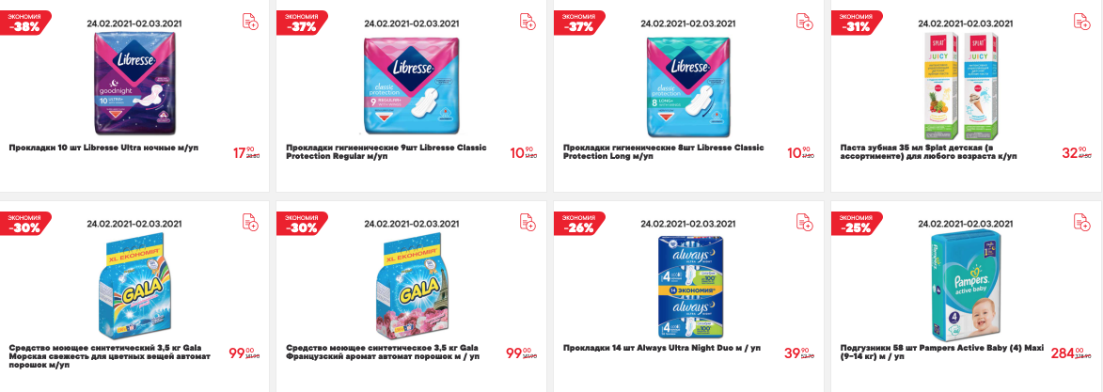Screen dimensions: 1103x392
Task: Add Splat kids toothpaste to shopping list
Action: pyautogui.click(x=1081, y=22)
